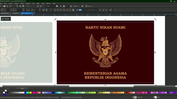Image resolution: width=177 pixels, height=99 pixels.
Task: Toggle the Show Guidelines icon
Action: pos(67,6)
